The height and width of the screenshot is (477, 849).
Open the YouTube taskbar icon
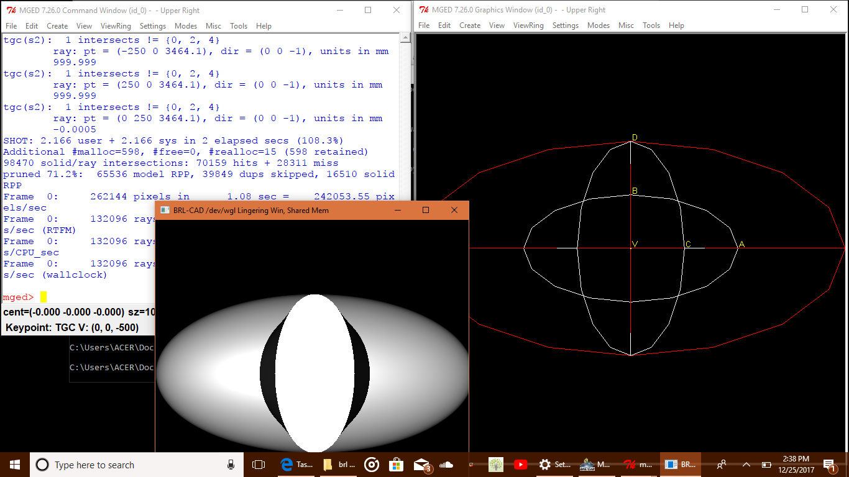point(521,465)
